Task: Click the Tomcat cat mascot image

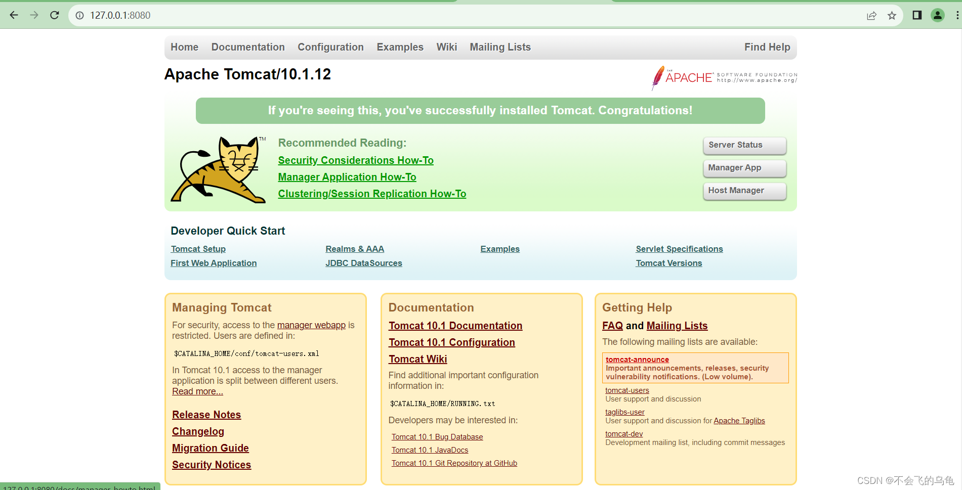Action: (x=218, y=170)
